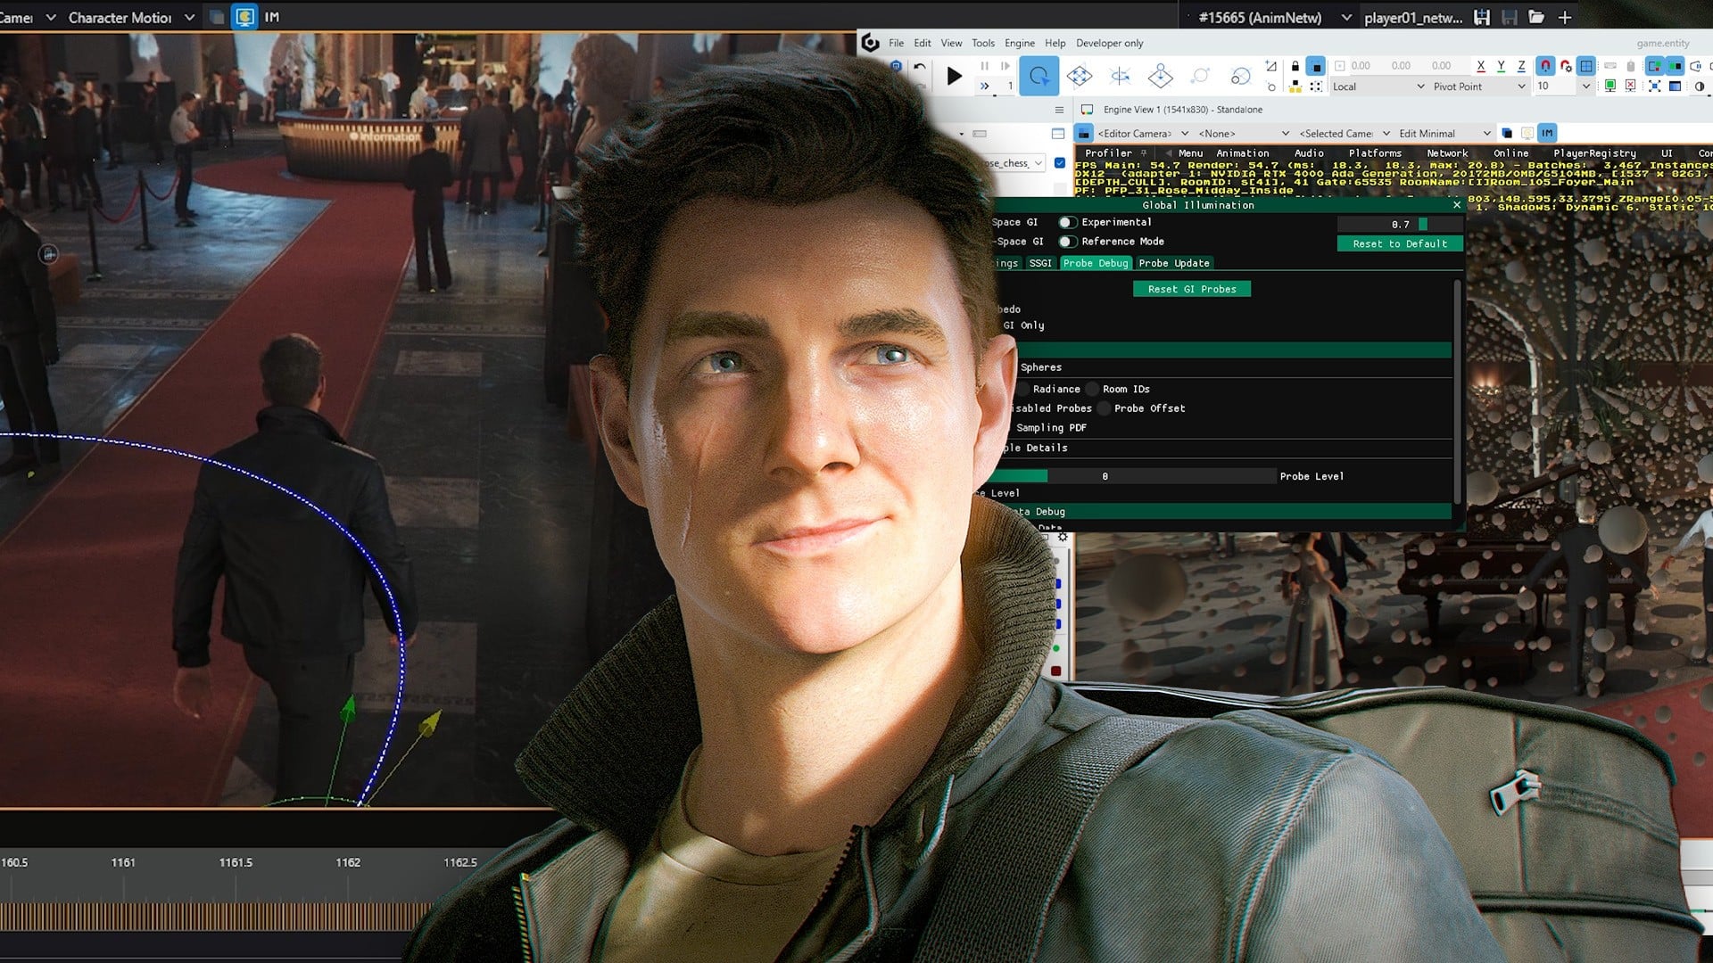Viewport: 1713px width, 963px height.
Task: Click the yellow hierarchy tree icon
Action: click(1295, 86)
